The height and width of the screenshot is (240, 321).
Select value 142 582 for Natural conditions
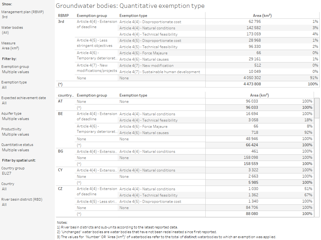click(x=254, y=28)
